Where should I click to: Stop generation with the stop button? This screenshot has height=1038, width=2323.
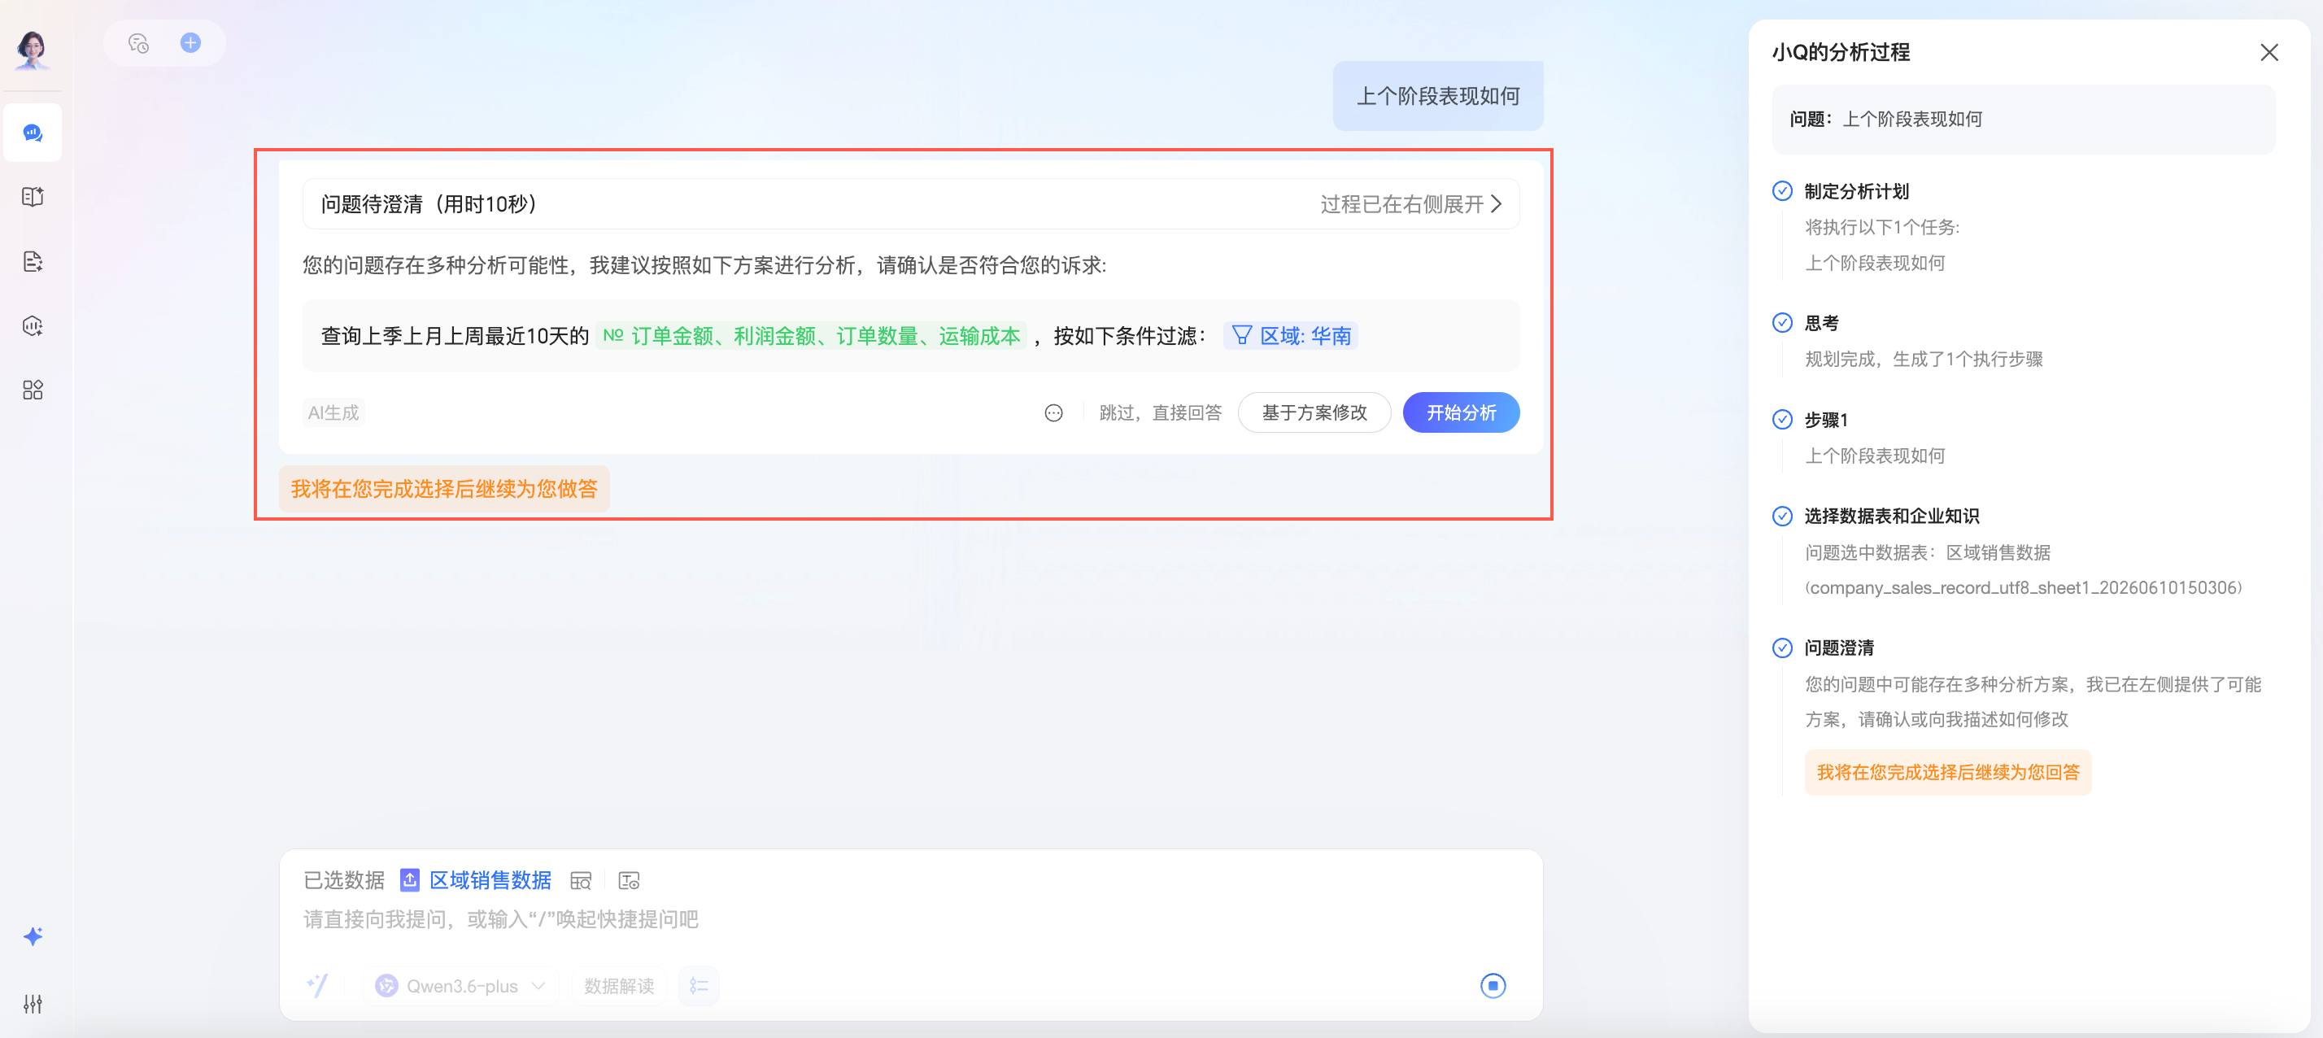(x=1493, y=986)
